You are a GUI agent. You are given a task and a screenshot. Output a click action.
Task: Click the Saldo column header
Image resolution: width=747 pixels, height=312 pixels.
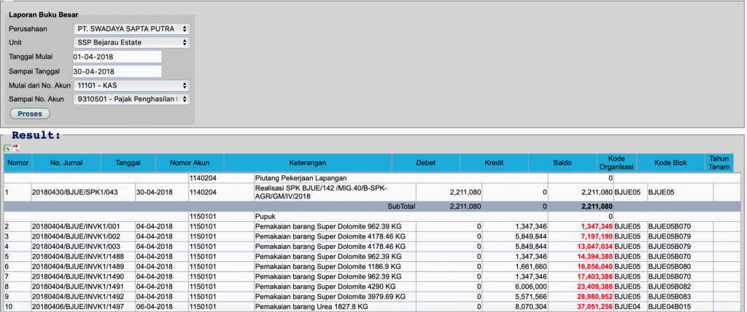point(562,163)
